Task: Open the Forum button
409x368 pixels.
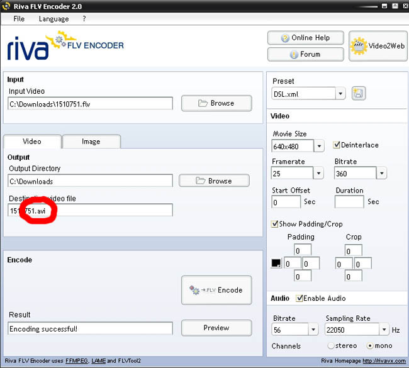Action: pos(305,54)
